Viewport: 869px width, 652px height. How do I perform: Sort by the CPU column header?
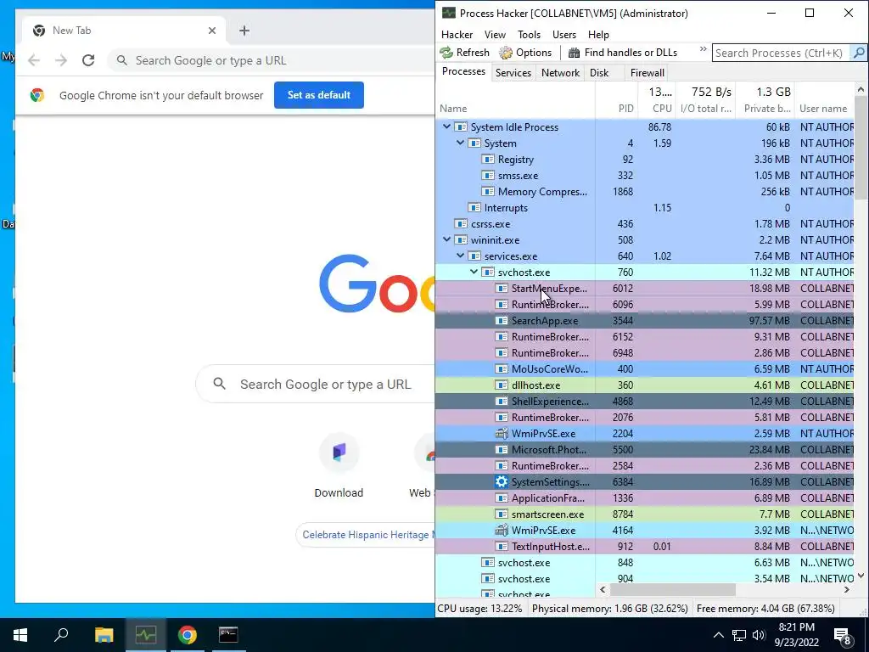coord(659,100)
